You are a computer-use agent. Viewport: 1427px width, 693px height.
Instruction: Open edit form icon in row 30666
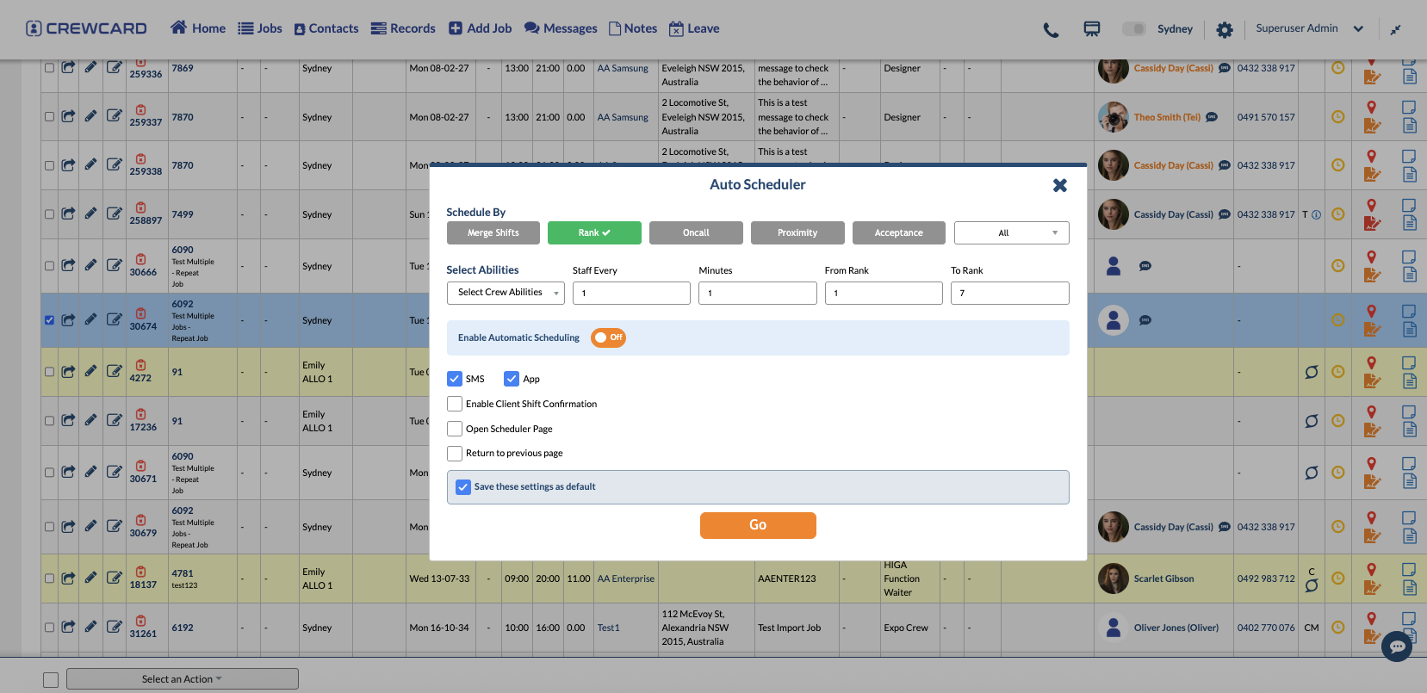coord(114,265)
